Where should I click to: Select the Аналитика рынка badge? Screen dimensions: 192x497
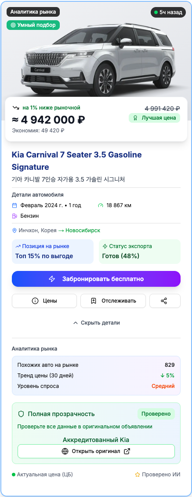click(33, 12)
